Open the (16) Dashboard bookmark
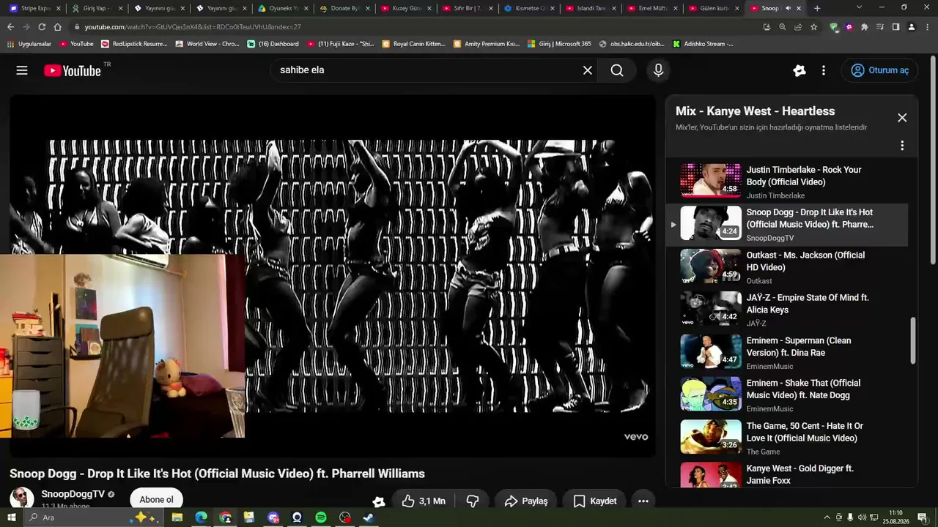 [273, 44]
